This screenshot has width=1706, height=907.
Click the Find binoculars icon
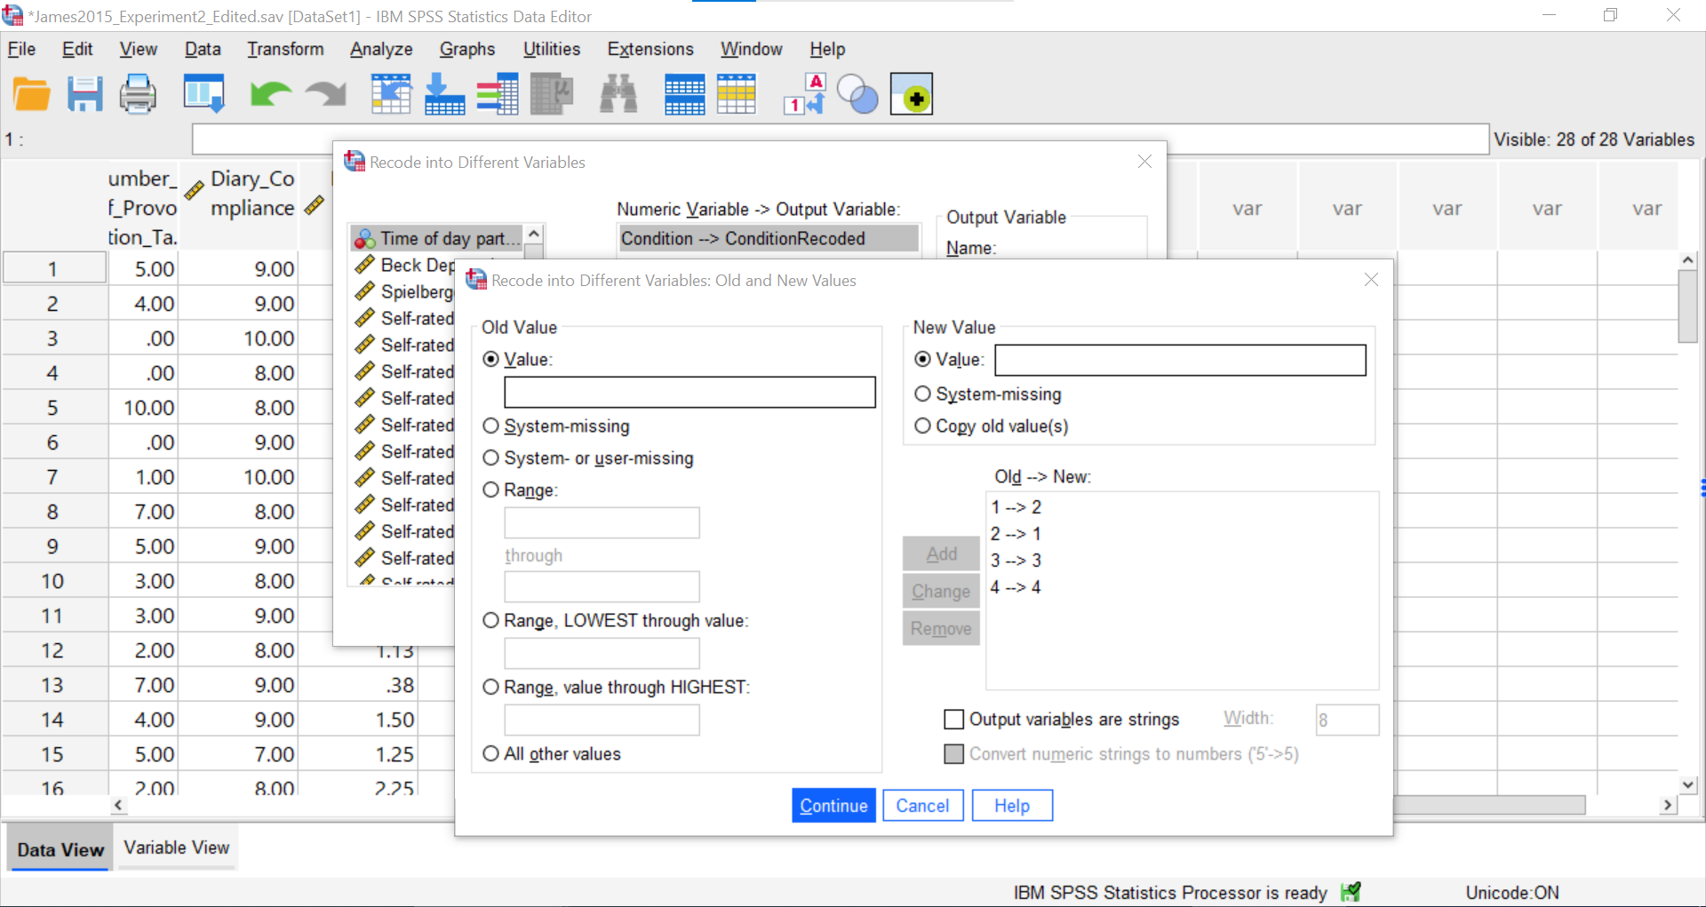(618, 94)
